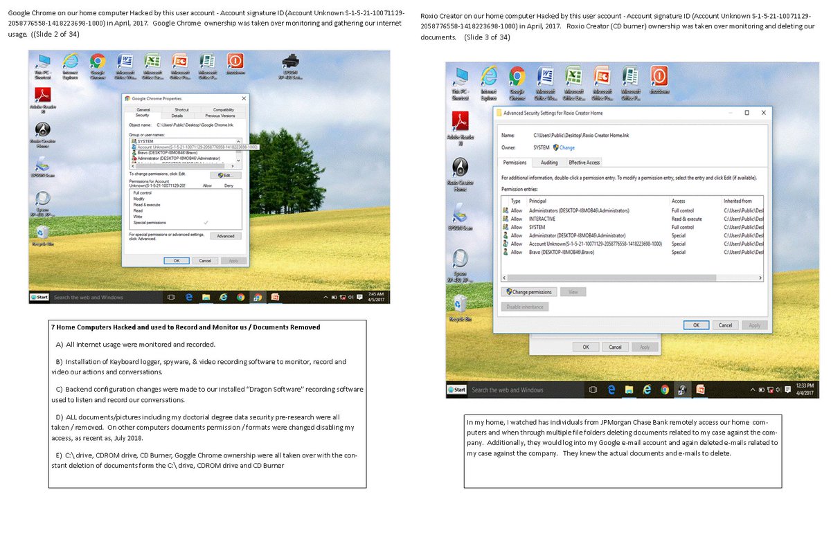Open Roxio Creator Home icon on Slide 2 desktop
The image size is (831, 537).
[x=42, y=136]
